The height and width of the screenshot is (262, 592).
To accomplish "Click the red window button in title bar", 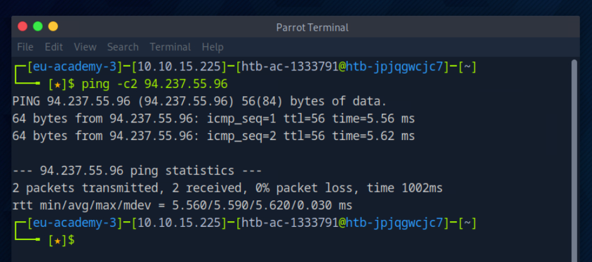I will pyautogui.click(x=23, y=26).
